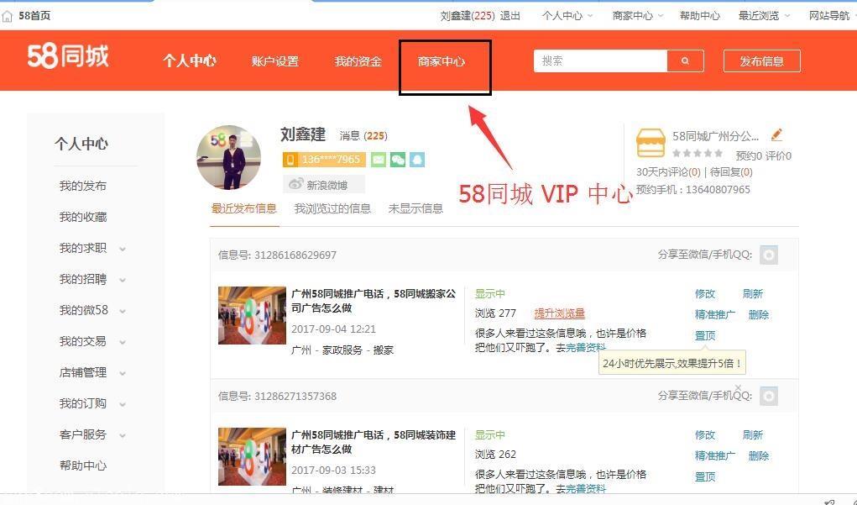Image resolution: width=857 pixels, height=505 pixels.
Task: Click the QQ binding icon
Action: pos(417,159)
